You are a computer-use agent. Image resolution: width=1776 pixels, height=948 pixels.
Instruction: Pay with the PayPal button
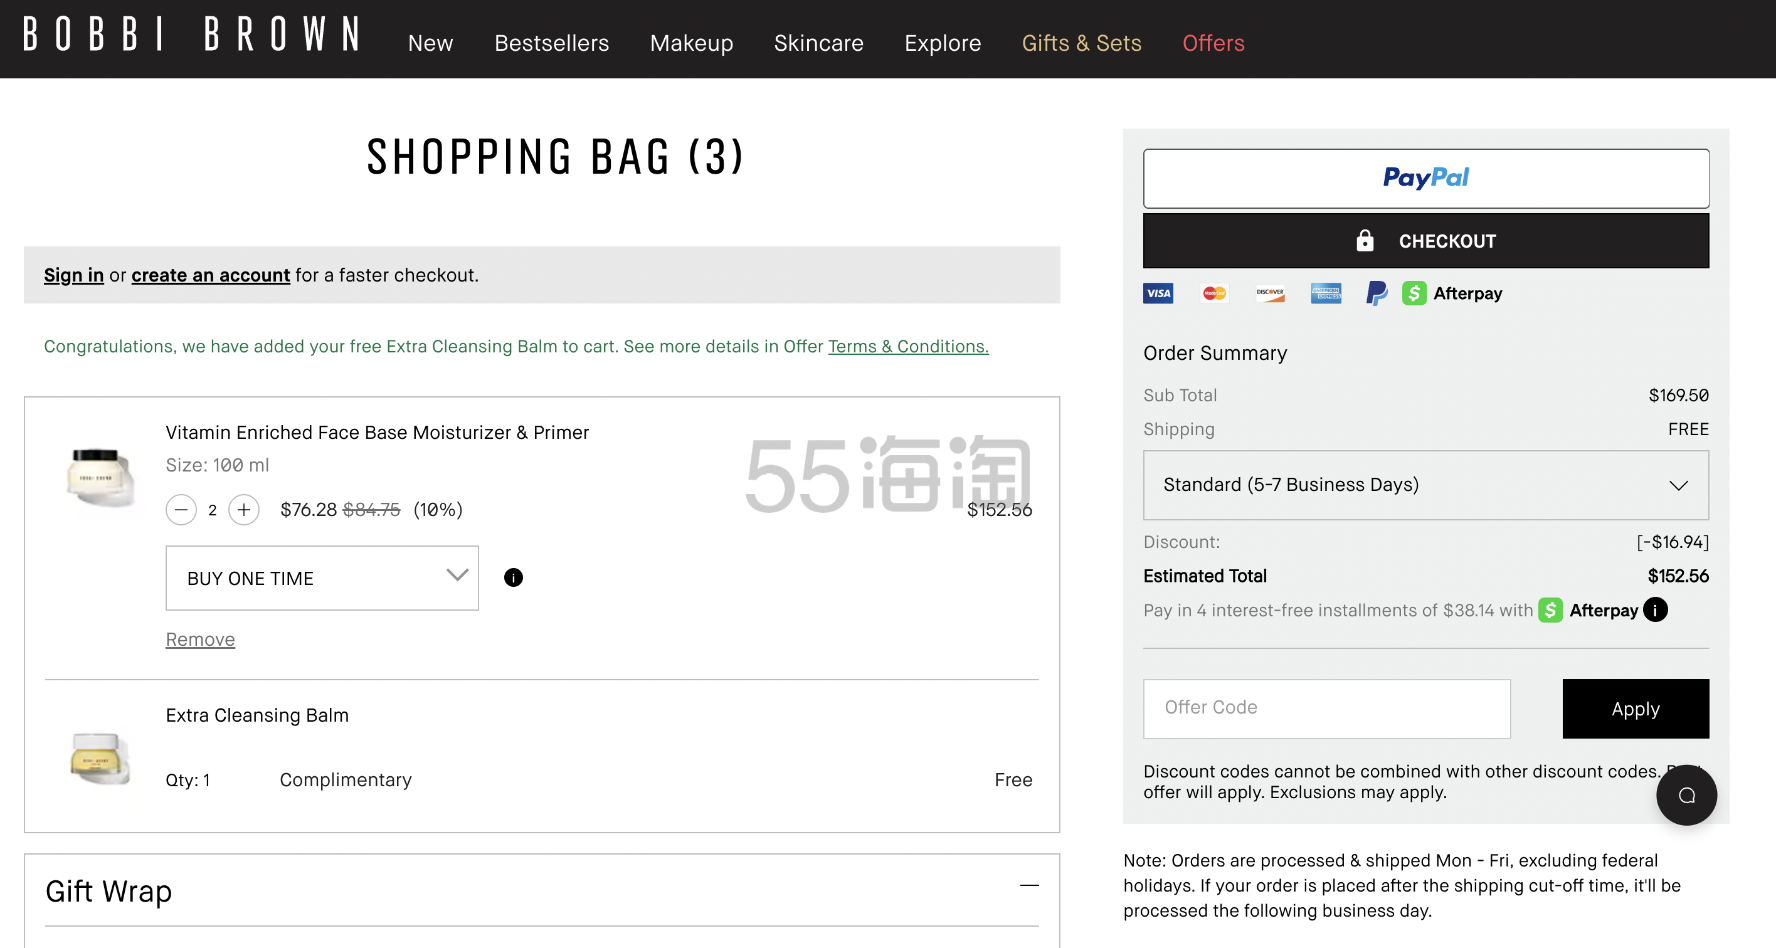[1426, 179]
